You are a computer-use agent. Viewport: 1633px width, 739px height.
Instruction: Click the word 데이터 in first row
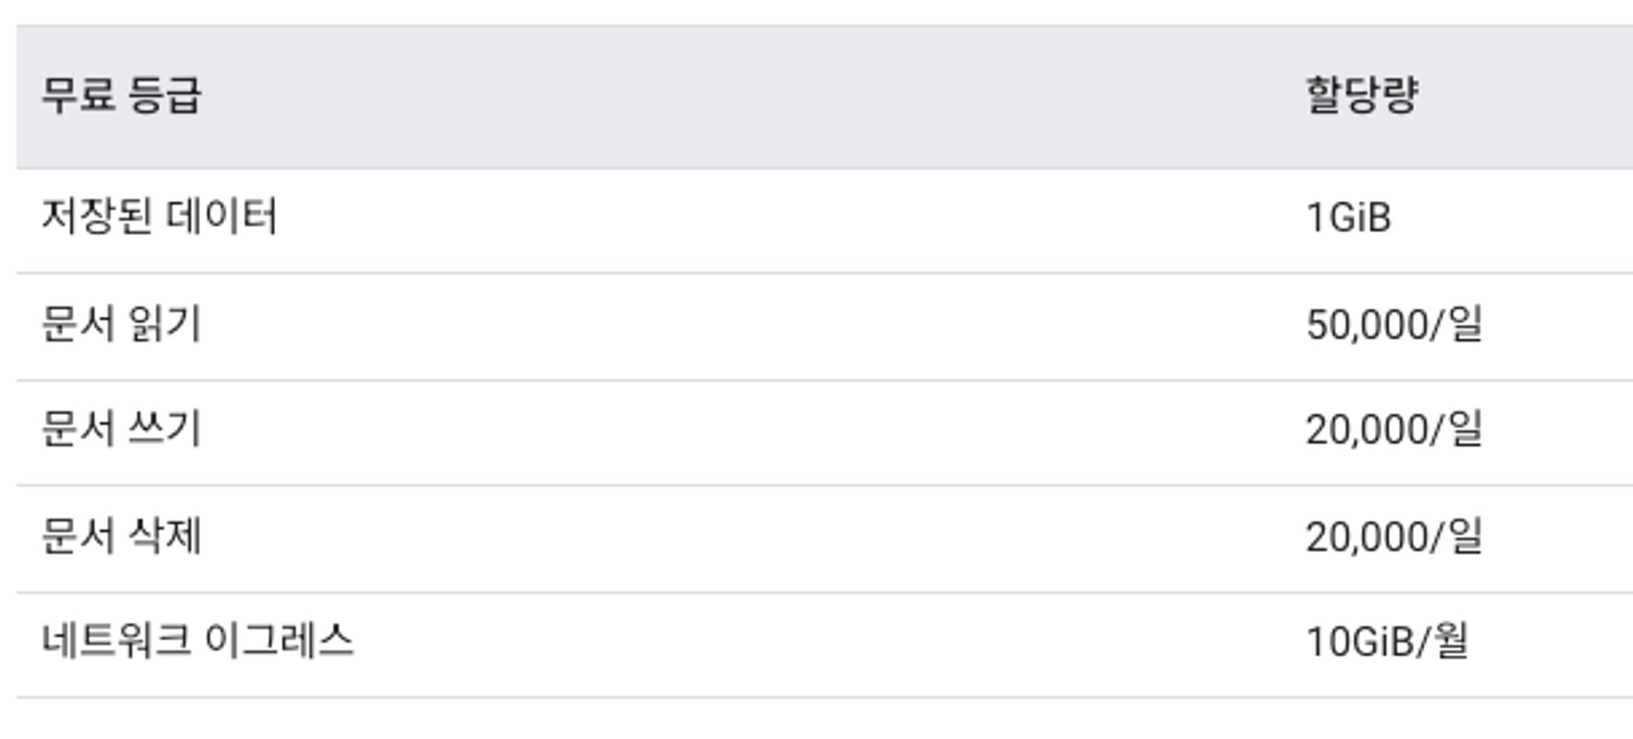tap(222, 217)
